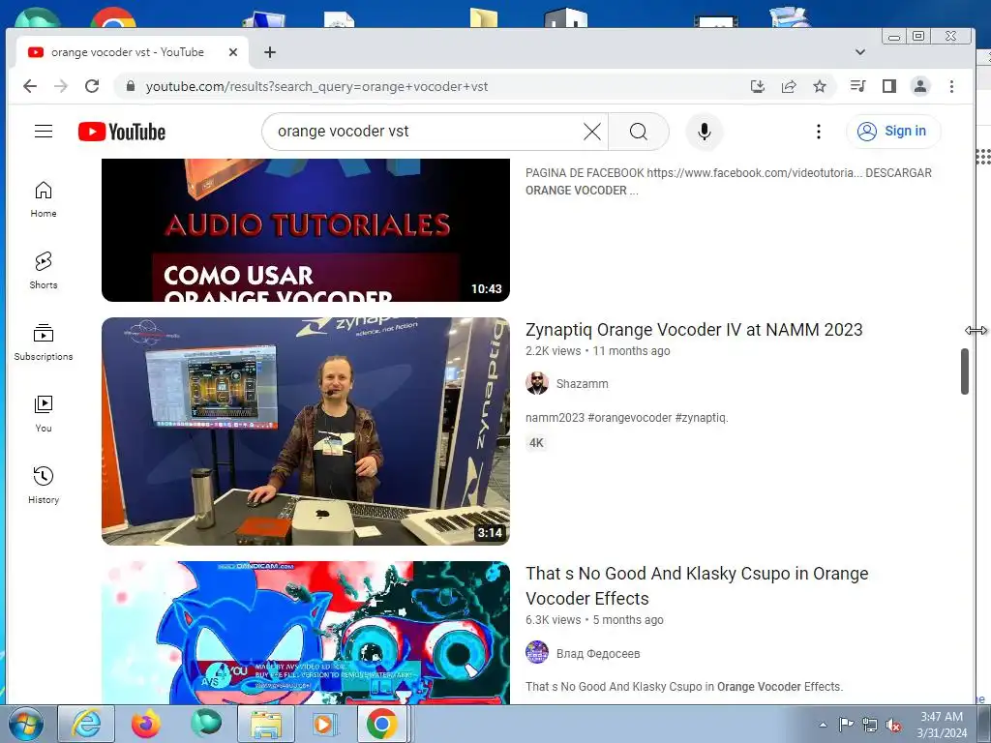Open the Action Center flag icon
The height and width of the screenshot is (743, 991).
(846, 725)
